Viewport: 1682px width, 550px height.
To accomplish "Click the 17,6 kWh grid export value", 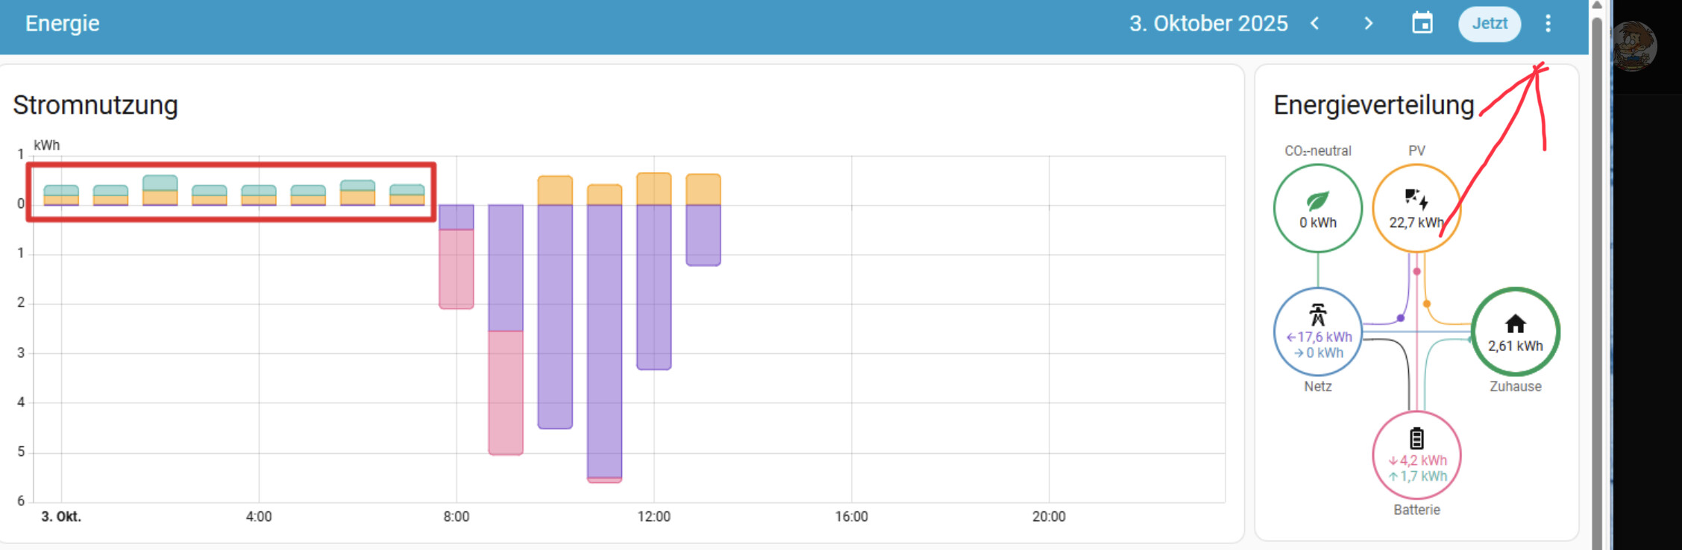I will pos(1323,337).
